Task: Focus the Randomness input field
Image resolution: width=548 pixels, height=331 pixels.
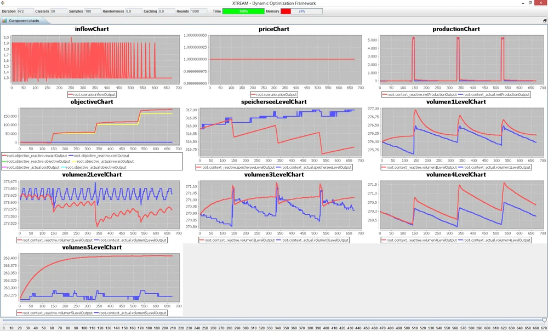Action: [x=134, y=11]
